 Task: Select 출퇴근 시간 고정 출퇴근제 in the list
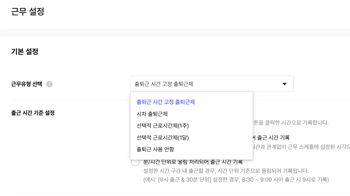click(166, 102)
